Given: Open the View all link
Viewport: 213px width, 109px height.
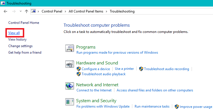Looking at the screenshot, I should coord(14,33).
